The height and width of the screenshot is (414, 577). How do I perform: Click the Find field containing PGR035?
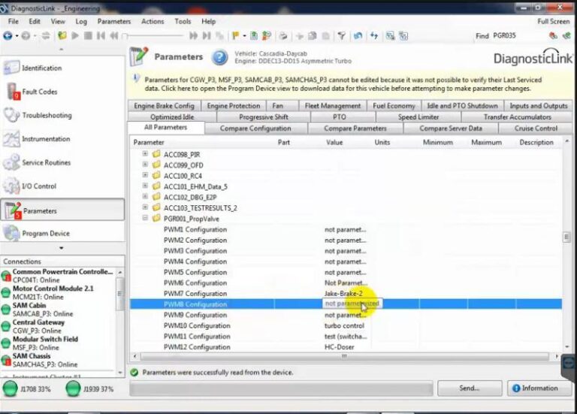518,36
